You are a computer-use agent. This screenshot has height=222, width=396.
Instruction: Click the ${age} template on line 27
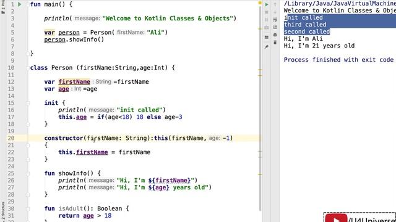[x=158, y=187]
